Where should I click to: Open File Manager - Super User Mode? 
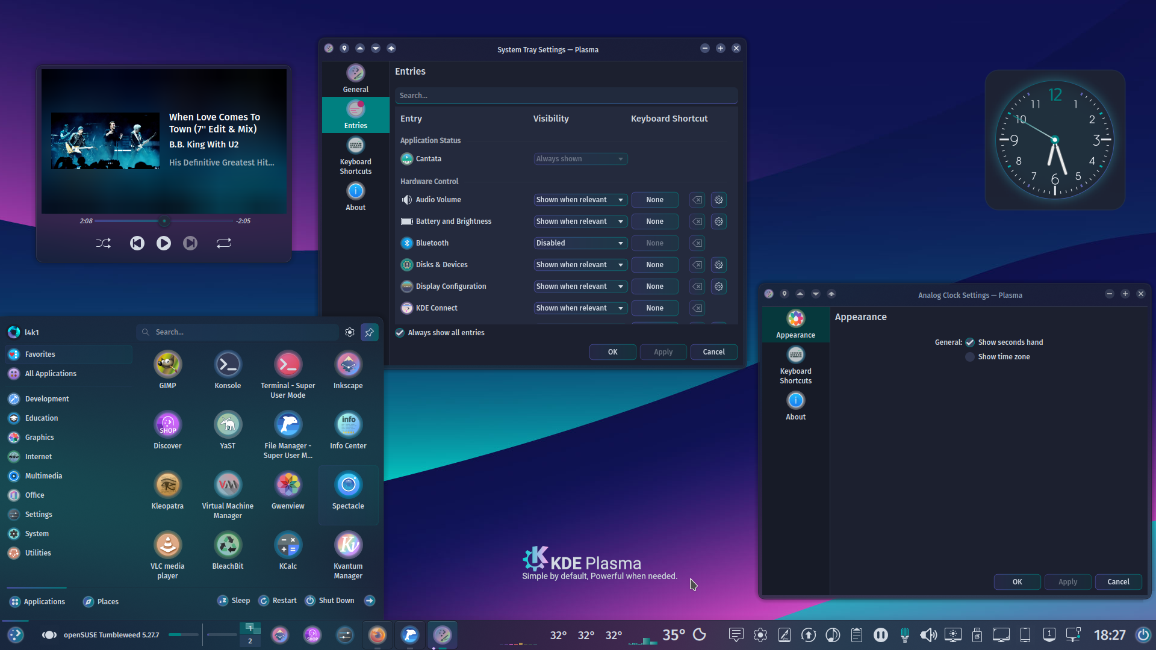(288, 435)
